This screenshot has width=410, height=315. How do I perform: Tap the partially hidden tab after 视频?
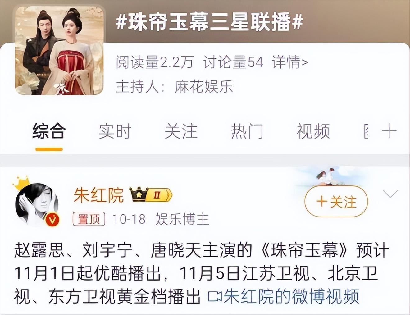coord(366,131)
